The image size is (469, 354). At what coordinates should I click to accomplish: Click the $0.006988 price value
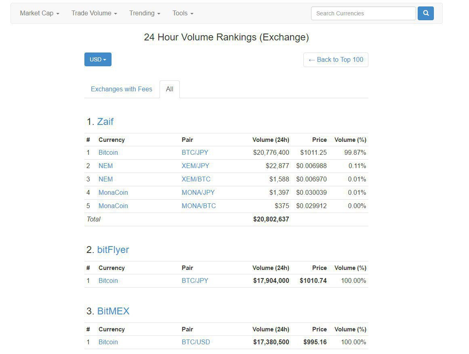[311, 166]
